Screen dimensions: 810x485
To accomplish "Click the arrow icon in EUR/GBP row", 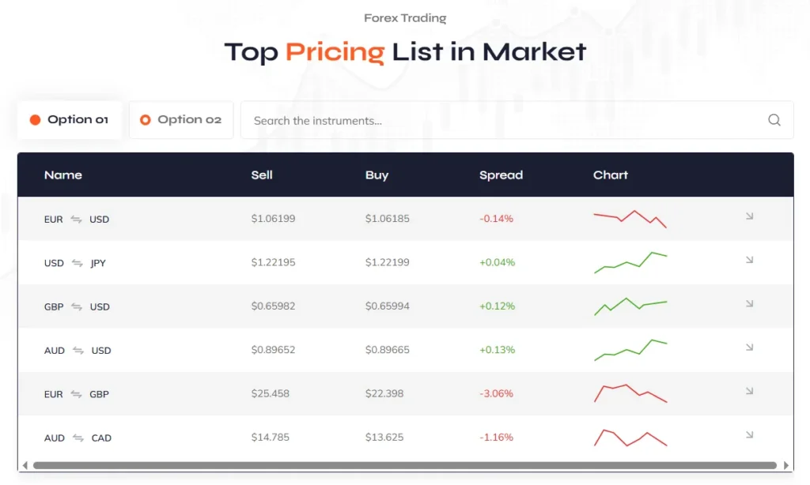I will coord(749,391).
